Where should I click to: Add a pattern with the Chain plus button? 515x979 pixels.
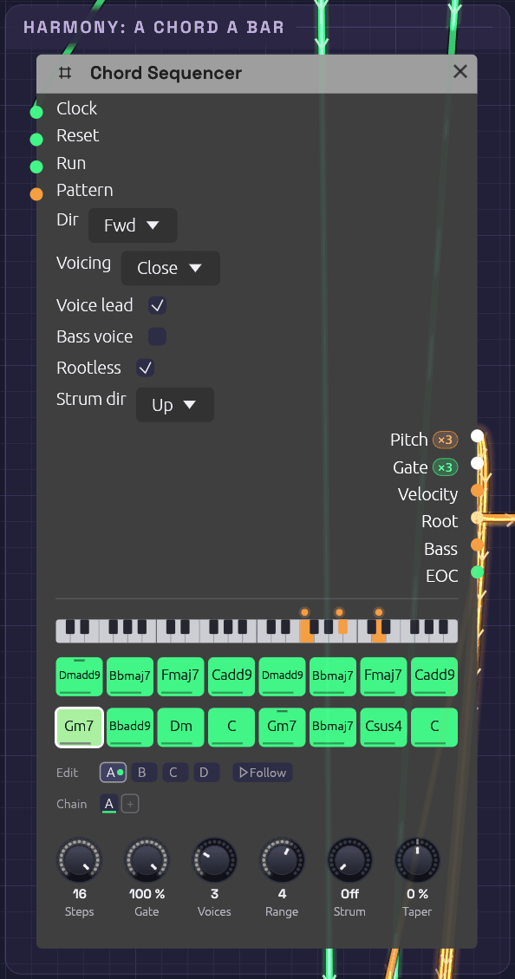click(x=130, y=804)
